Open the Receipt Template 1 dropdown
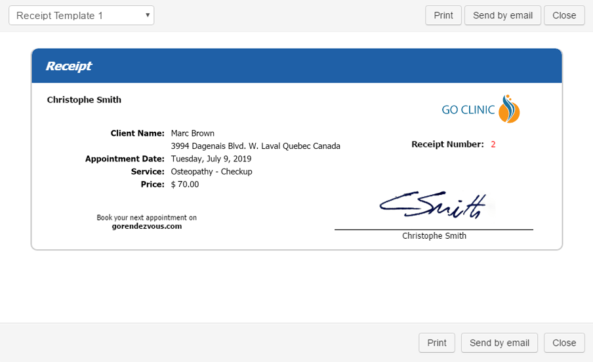593x362 pixels. click(x=81, y=16)
